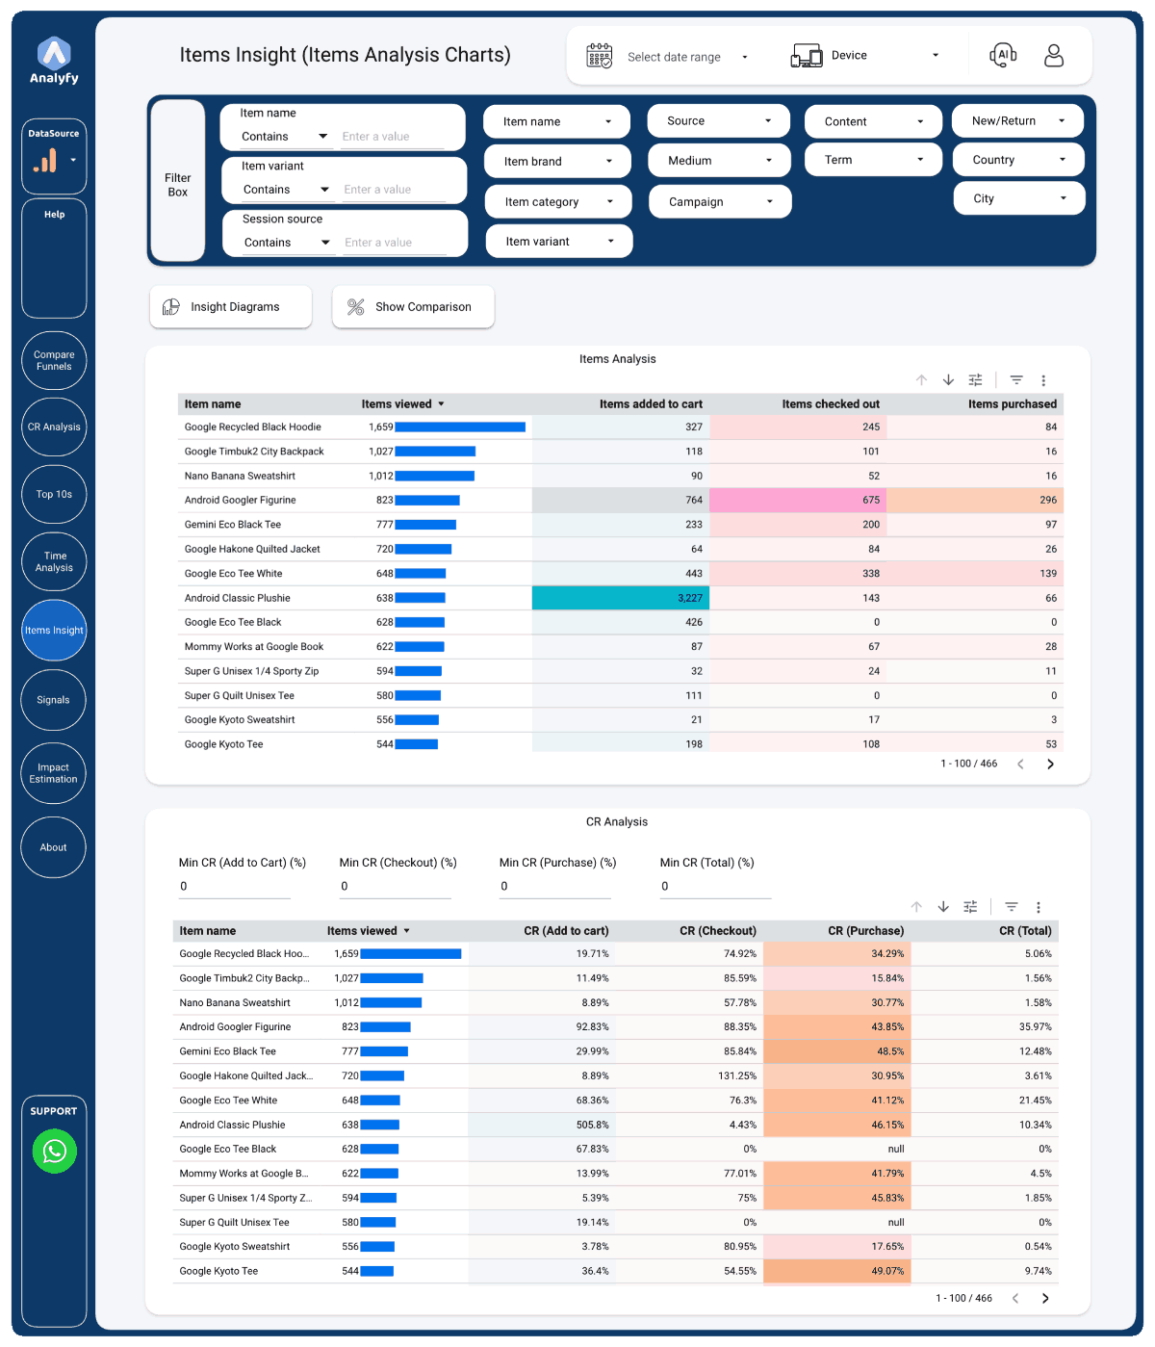The image size is (1155, 1347).
Task: Click Min CR (Add to Cart) input
Action: (234, 887)
